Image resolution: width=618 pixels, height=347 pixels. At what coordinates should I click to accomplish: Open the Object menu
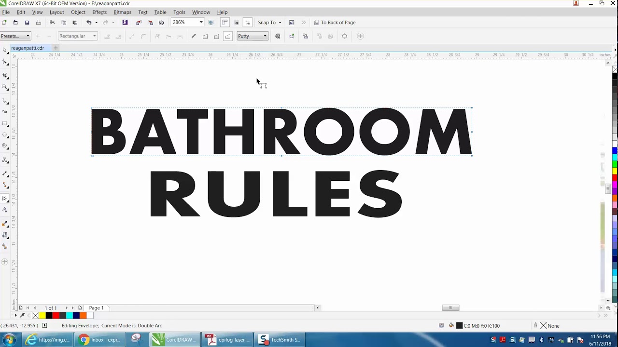[78, 12]
